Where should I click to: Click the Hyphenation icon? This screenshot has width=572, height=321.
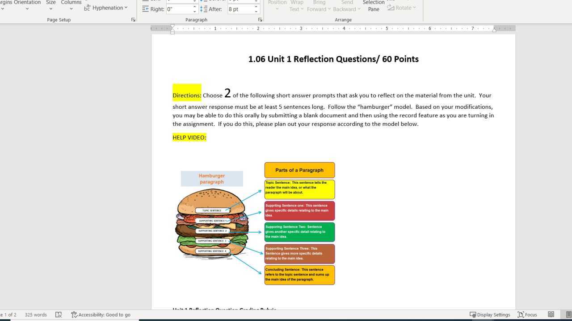pos(88,7)
